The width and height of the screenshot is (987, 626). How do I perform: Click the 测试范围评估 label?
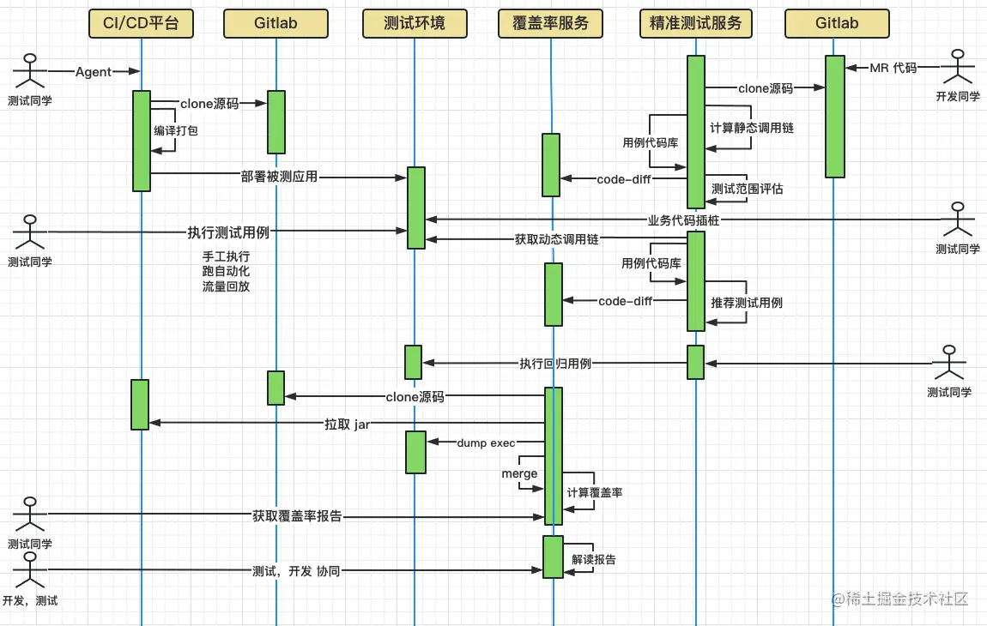[x=748, y=189]
